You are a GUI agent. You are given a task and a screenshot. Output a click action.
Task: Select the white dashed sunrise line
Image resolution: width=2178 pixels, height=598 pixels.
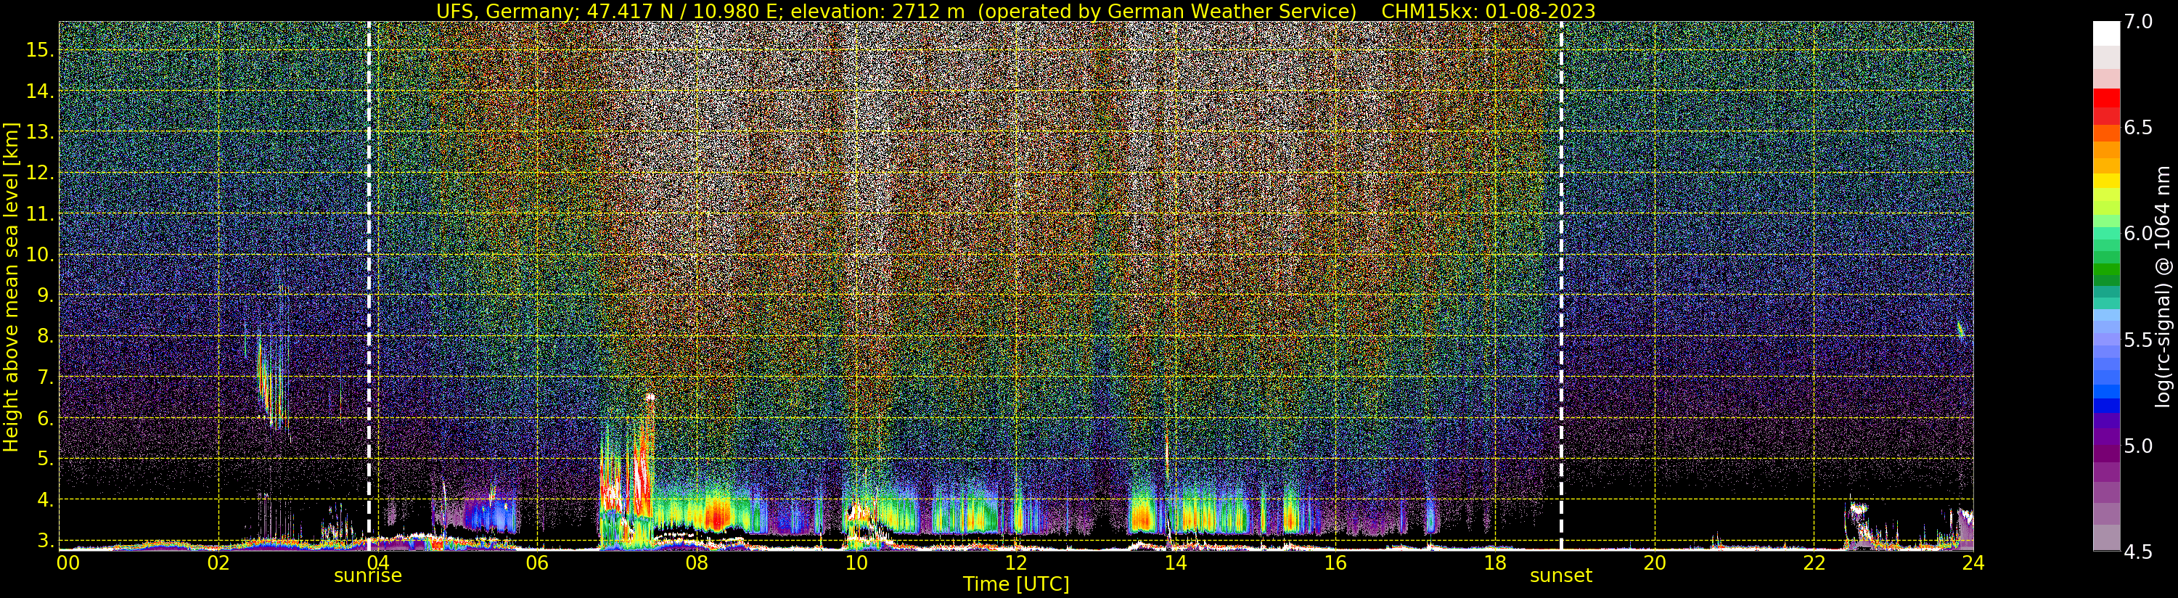pos(369,286)
